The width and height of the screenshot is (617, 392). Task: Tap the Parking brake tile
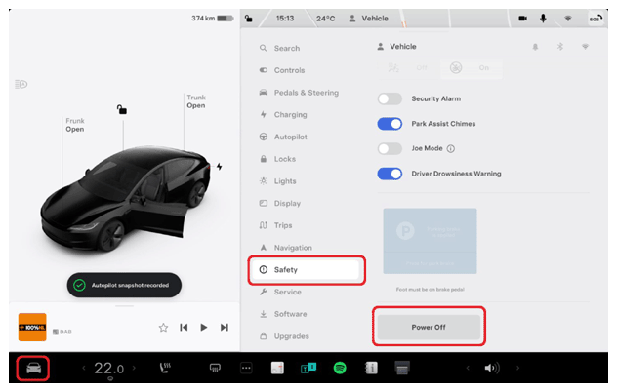click(430, 241)
